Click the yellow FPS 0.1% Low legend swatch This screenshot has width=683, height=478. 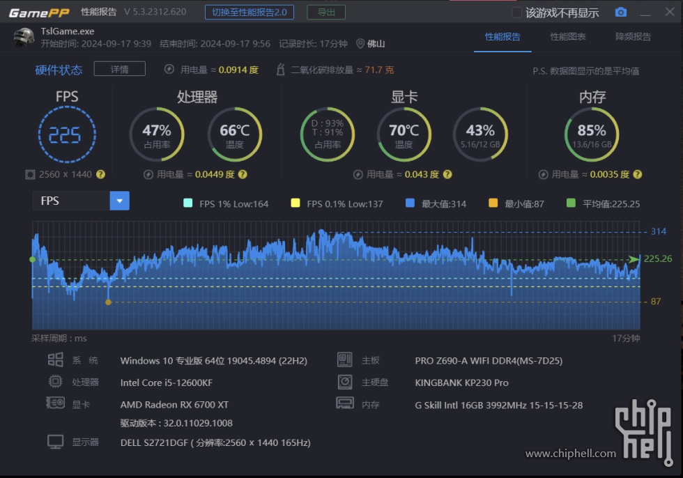[x=296, y=203]
